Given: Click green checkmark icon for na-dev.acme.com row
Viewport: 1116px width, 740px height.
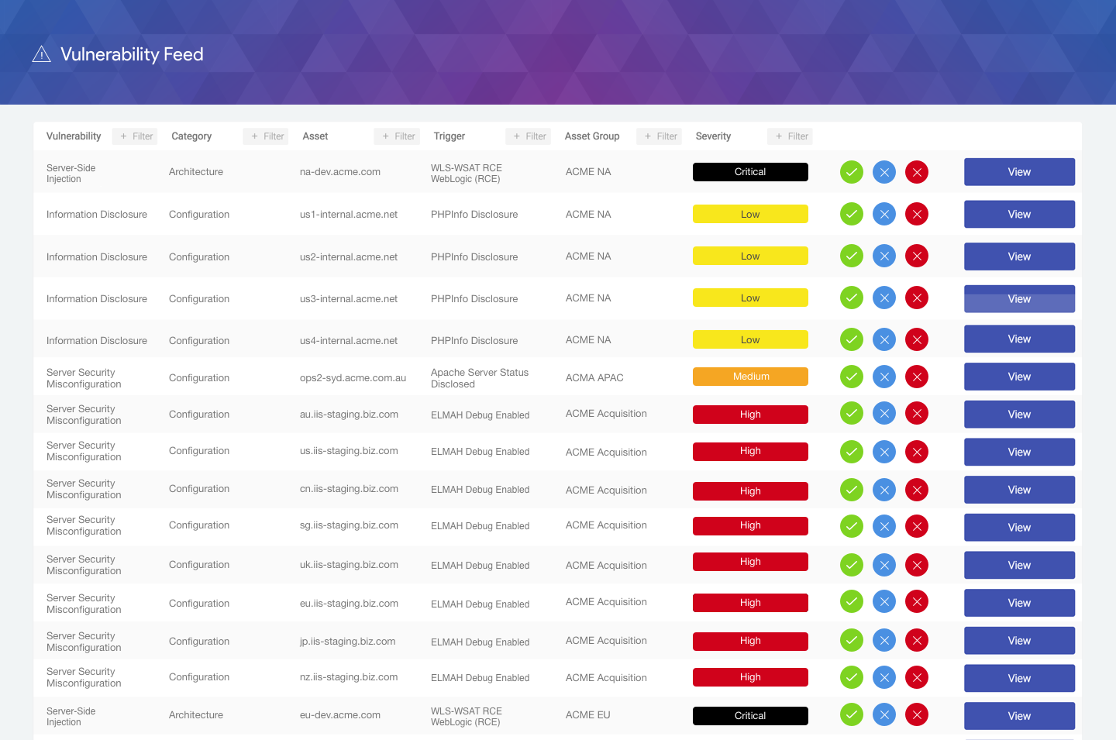Looking at the screenshot, I should click(851, 172).
